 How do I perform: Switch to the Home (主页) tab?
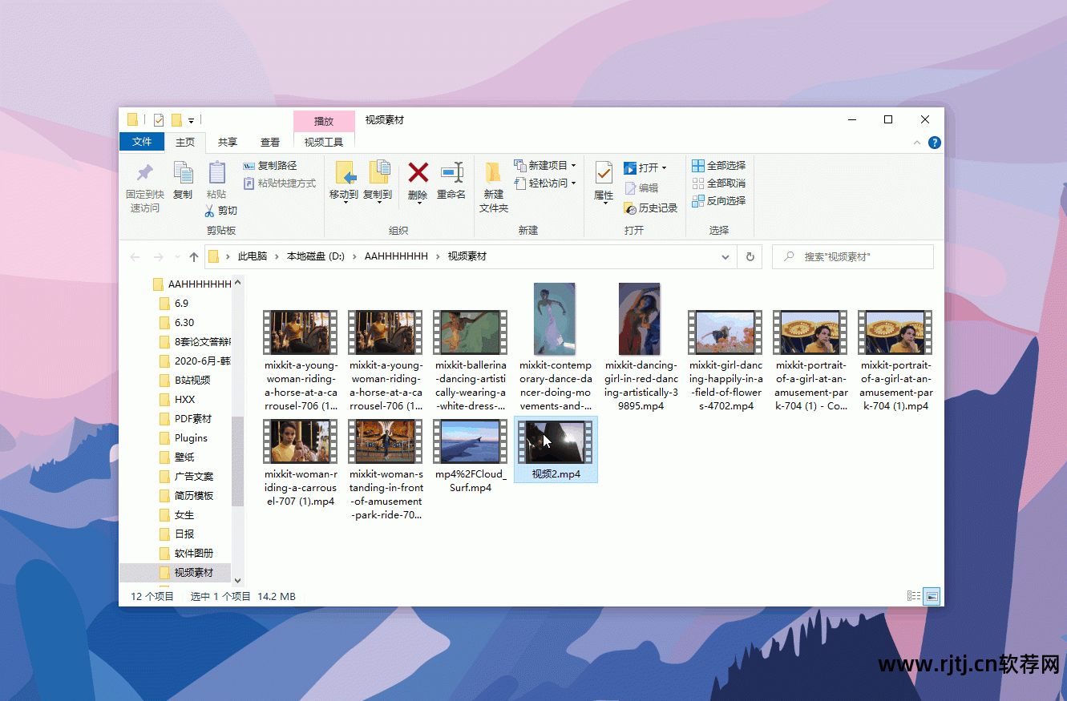click(185, 143)
